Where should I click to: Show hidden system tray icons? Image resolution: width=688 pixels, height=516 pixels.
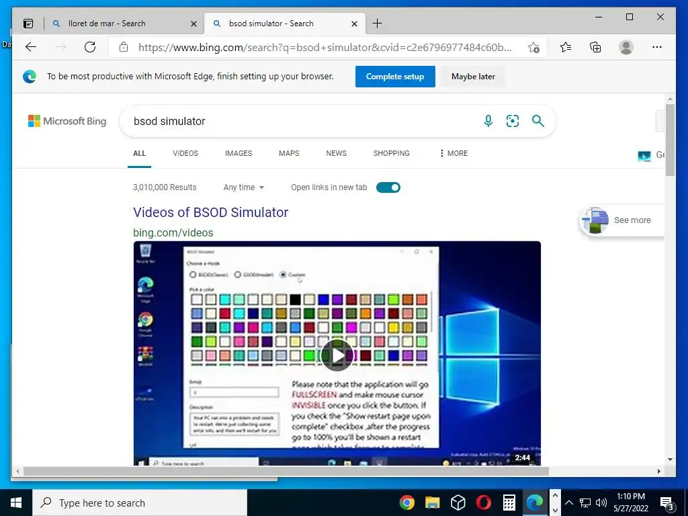tap(568, 503)
